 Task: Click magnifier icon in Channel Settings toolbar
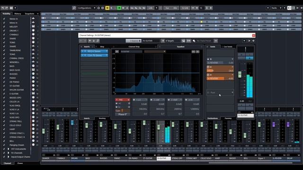click(98, 41)
